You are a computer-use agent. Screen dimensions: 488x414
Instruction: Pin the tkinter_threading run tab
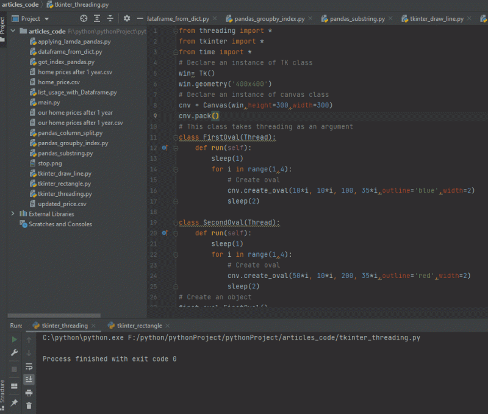tap(13, 404)
